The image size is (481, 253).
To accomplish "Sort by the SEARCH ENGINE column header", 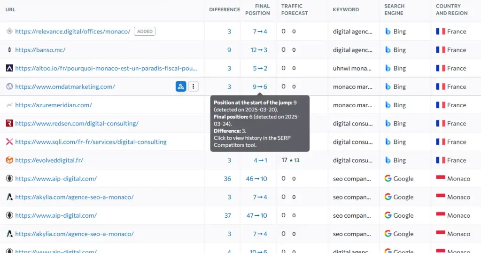I will tap(395, 9).
